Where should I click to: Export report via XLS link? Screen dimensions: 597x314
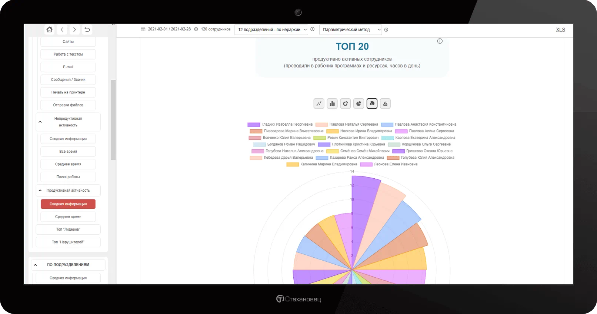560,30
